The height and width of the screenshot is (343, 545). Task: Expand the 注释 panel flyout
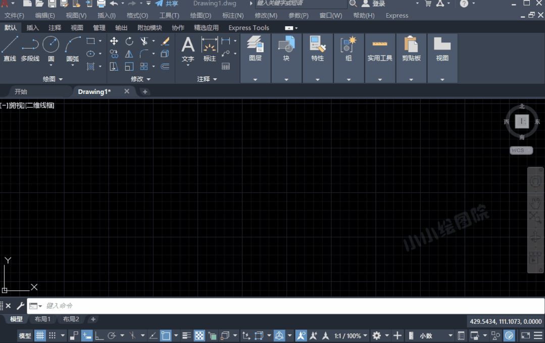coord(207,79)
